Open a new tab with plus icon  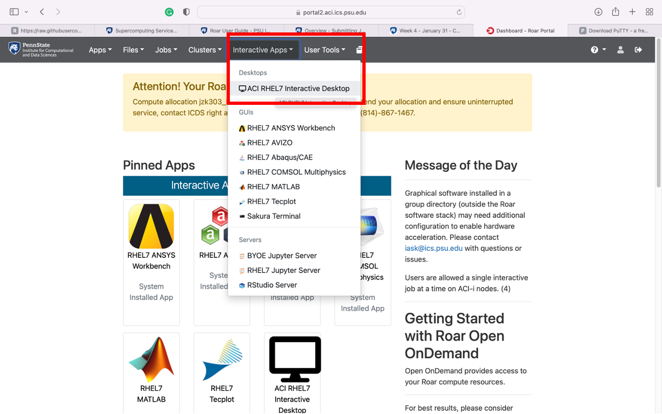[x=632, y=12]
